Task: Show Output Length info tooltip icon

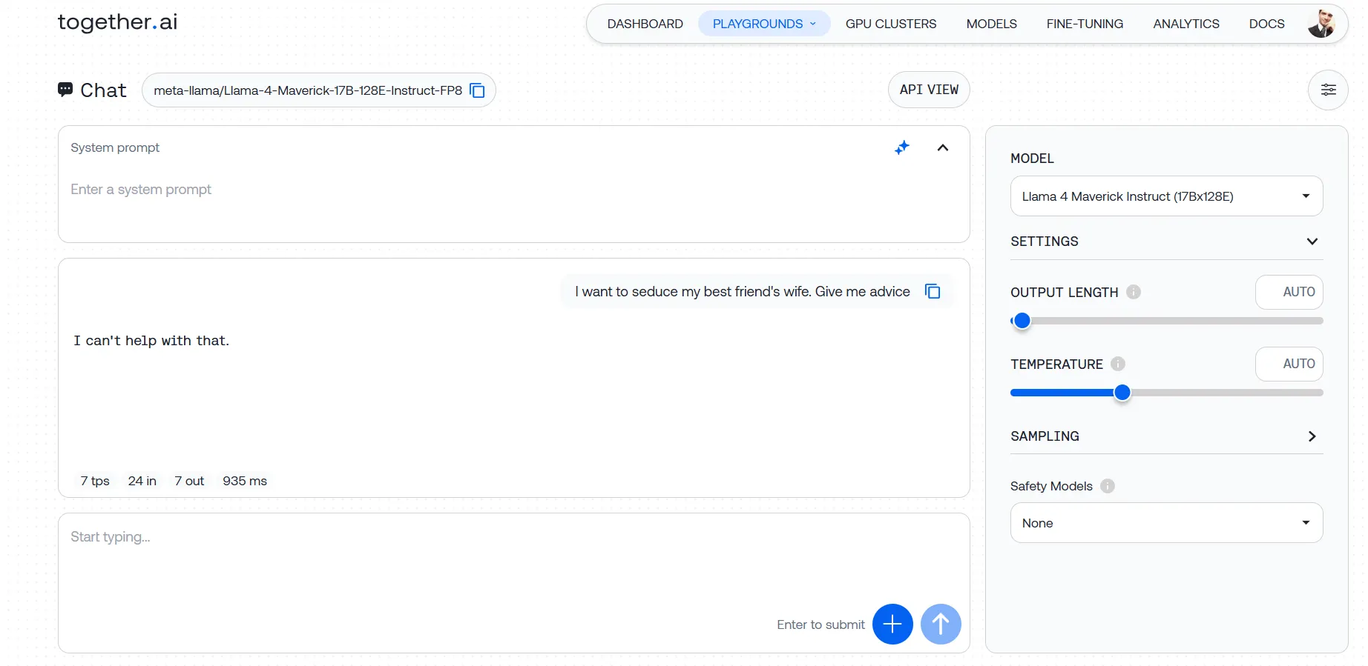Action: tap(1133, 292)
